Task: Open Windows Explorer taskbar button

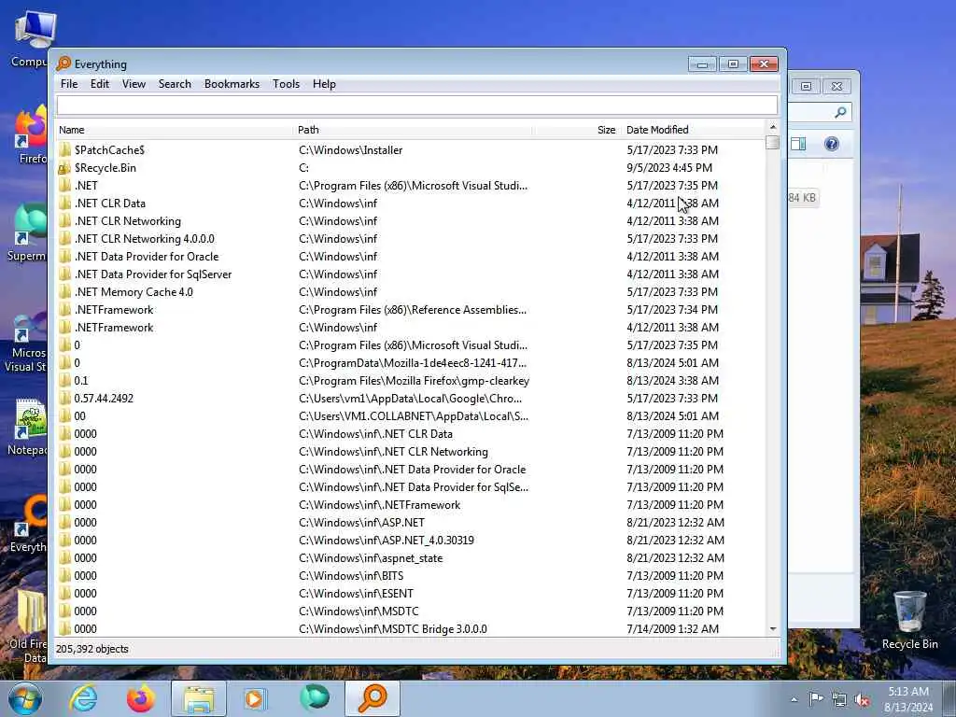Action: pos(199,698)
